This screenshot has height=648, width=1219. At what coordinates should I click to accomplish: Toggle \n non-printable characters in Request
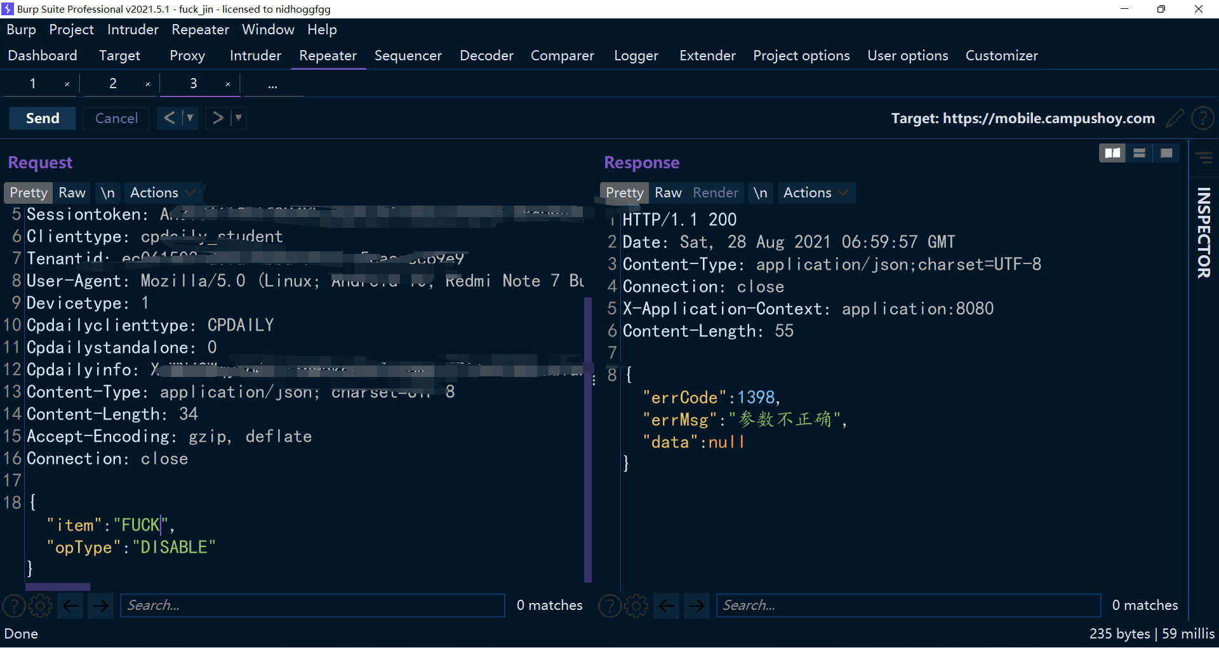(108, 192)
